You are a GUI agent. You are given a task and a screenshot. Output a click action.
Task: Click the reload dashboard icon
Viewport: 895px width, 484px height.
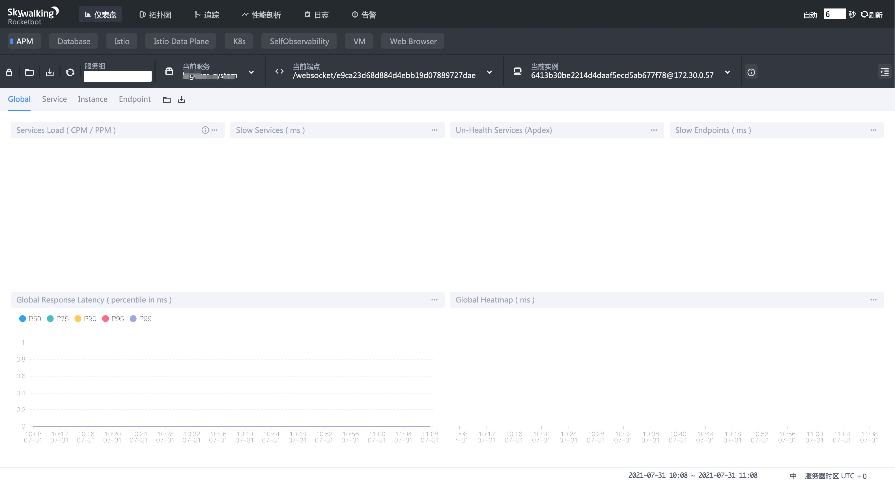click(x=70, y=72)
